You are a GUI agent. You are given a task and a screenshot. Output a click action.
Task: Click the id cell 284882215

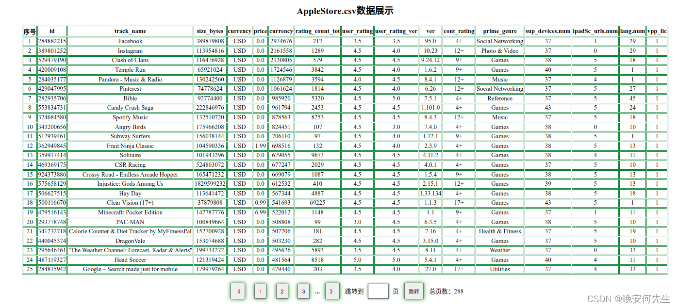52,41
